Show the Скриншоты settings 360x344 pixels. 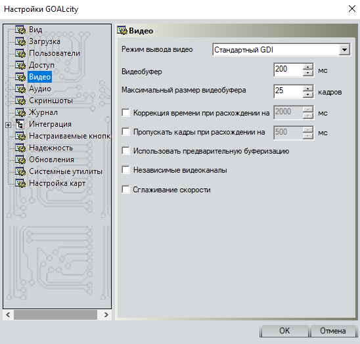tap(51, 100)
